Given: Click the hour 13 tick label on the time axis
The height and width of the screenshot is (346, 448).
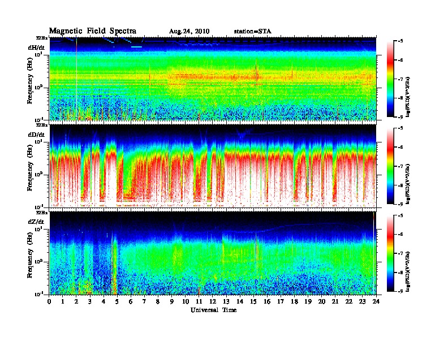Looking at the screenshot, I should tap(226, 301).
